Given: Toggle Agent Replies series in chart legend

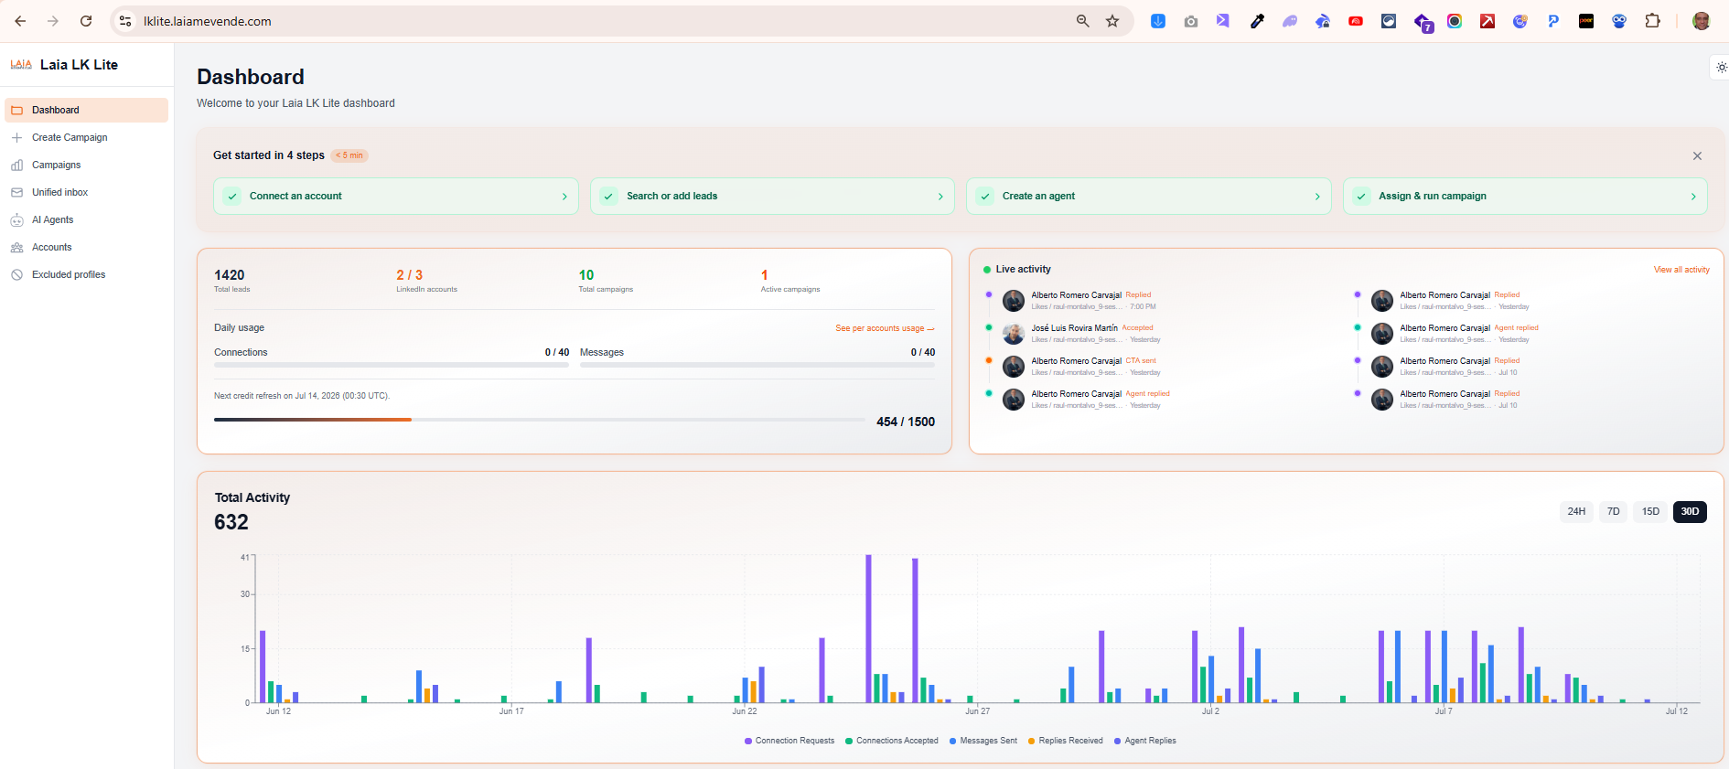Looking at the screenshot, I should click(1145, 741).
